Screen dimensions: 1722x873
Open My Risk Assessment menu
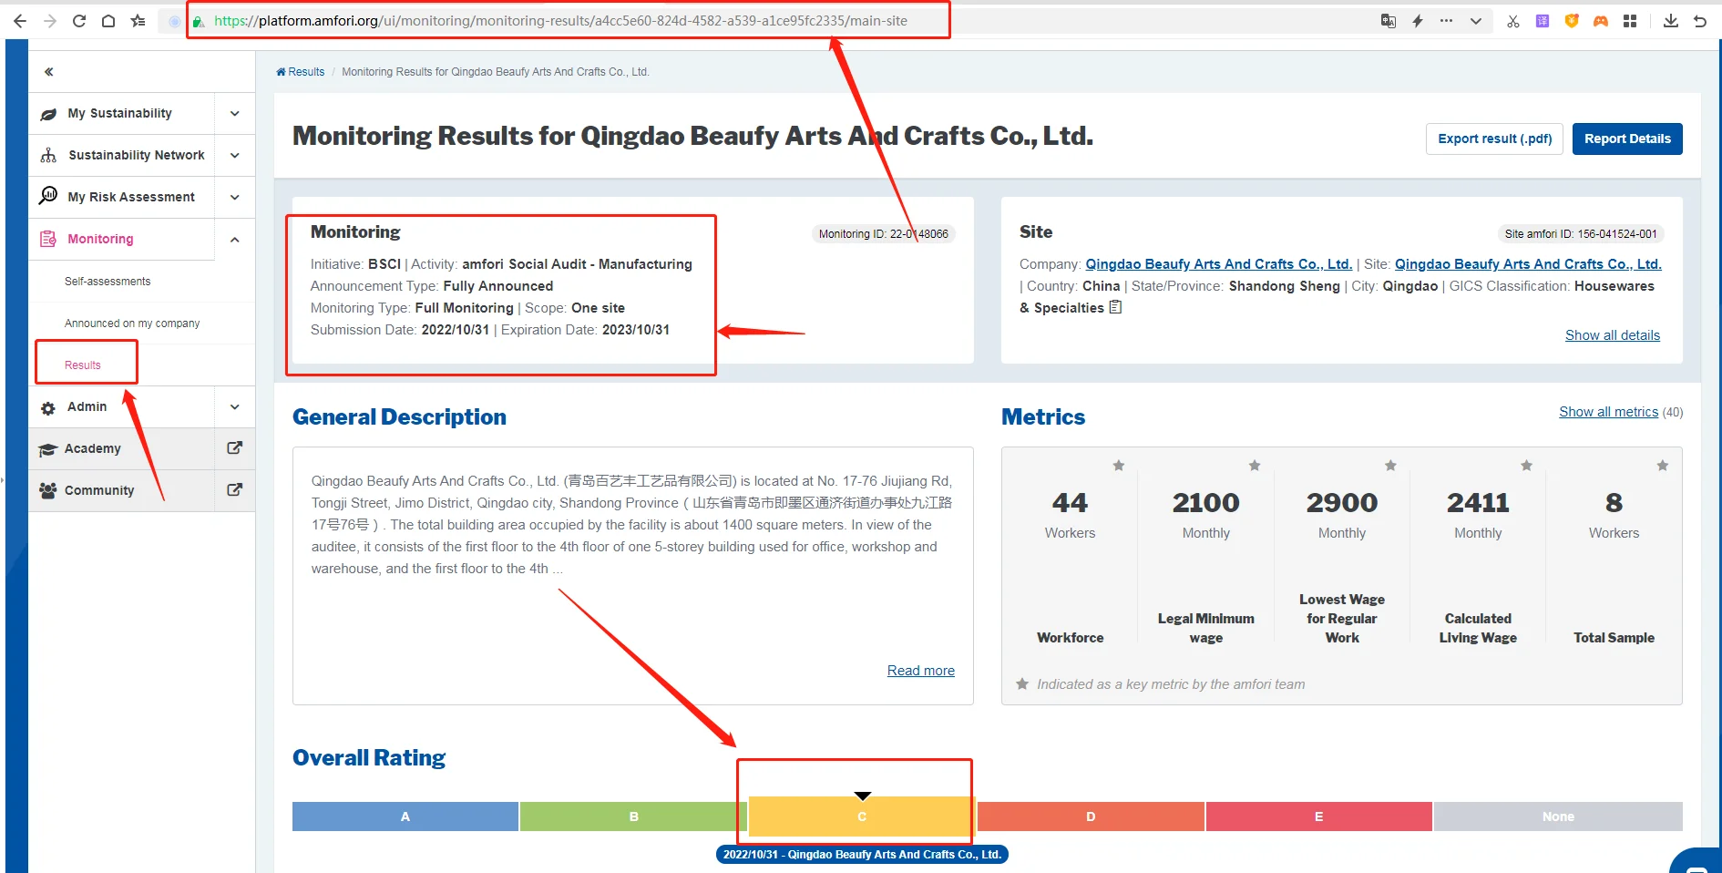coord(121,197)
